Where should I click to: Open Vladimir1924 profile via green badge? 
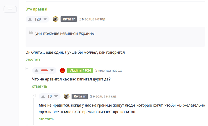[80, 71]
